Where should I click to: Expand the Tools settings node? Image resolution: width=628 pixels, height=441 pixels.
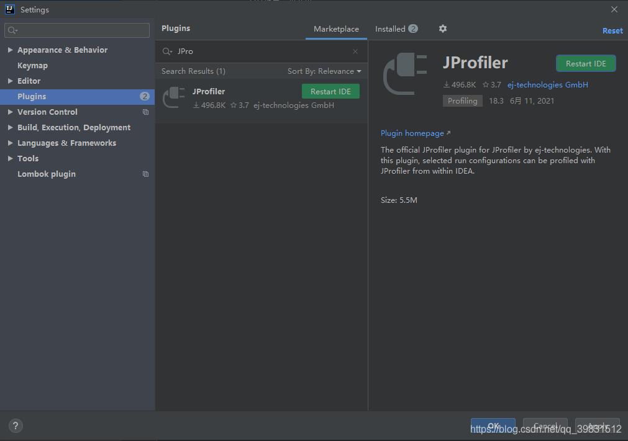click(x=10, y=159)
